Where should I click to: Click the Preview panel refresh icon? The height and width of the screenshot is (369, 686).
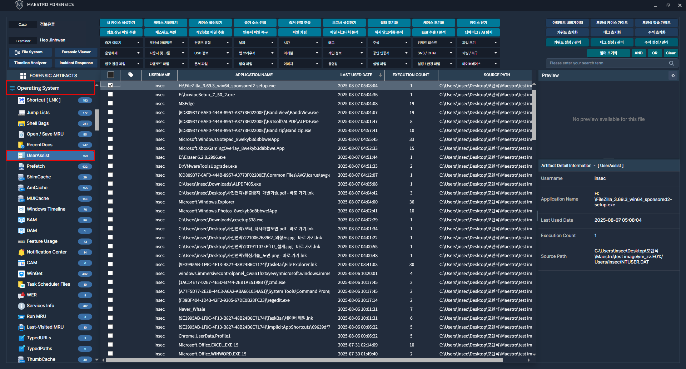(673, 75)
